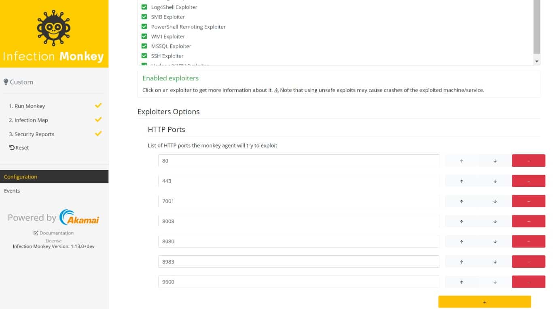Screen dimensions: 553x309
Task: Move port 8080 down in the list
Action: tap(495, 242)
